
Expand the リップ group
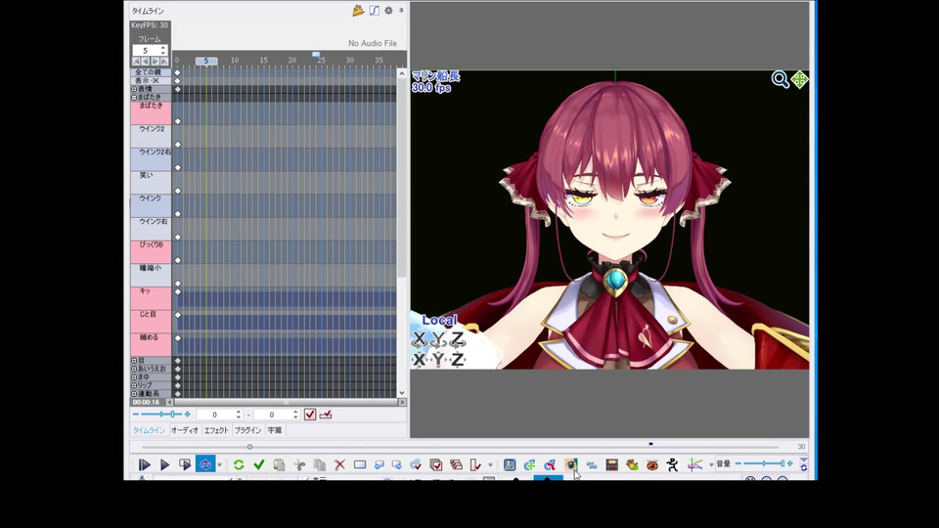134,385
